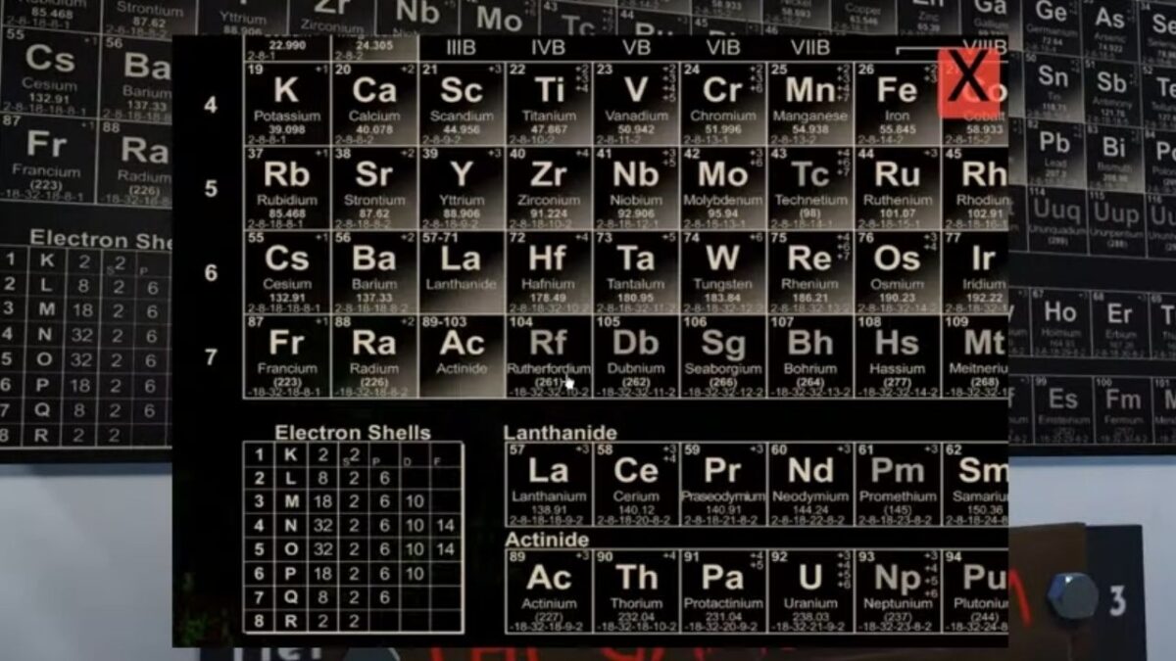Click the Vanadium (V) element tile
Image resolution: width=1176 pixels, height=661 pixels.
click(635, 104)
